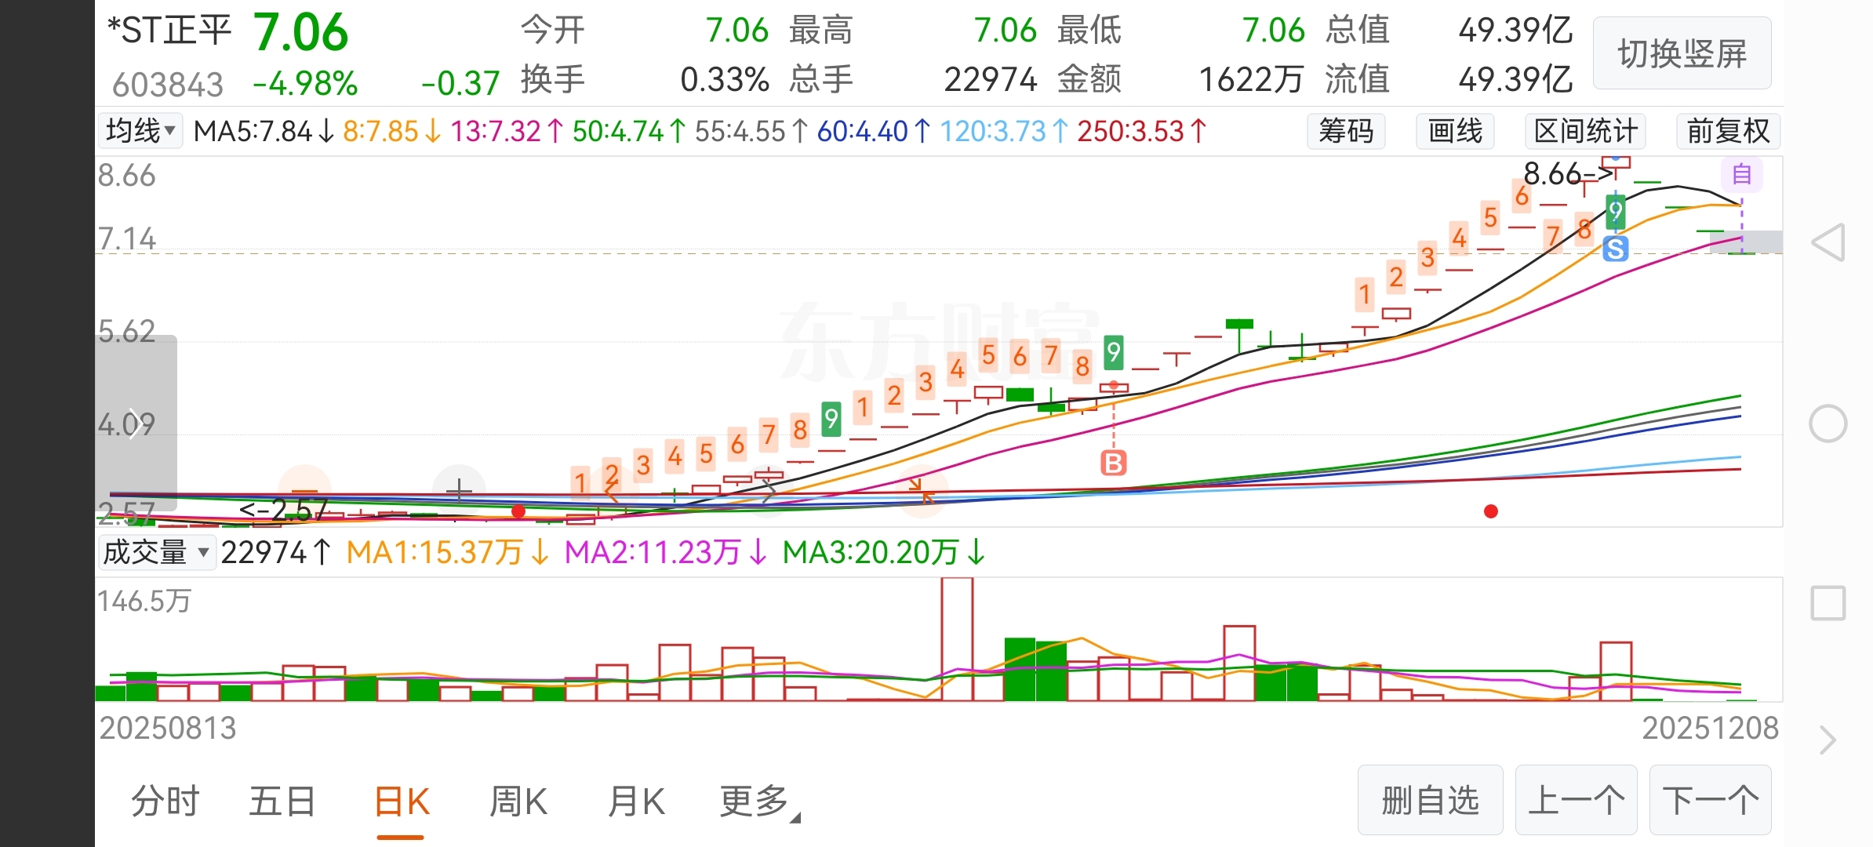Tap the right chevron beside date axis

pos(1828,740)
